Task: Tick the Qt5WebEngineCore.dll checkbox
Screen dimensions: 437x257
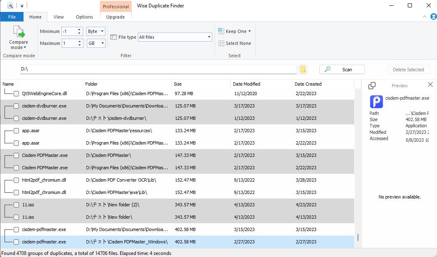Action: click(16, 93)
